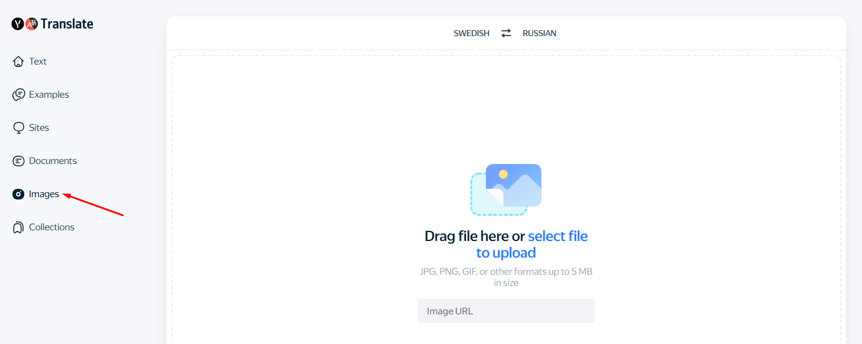Open the RUSSIAN target language dropdown
The width and height of the screenshot is (862, 344).
coord(539,33)
